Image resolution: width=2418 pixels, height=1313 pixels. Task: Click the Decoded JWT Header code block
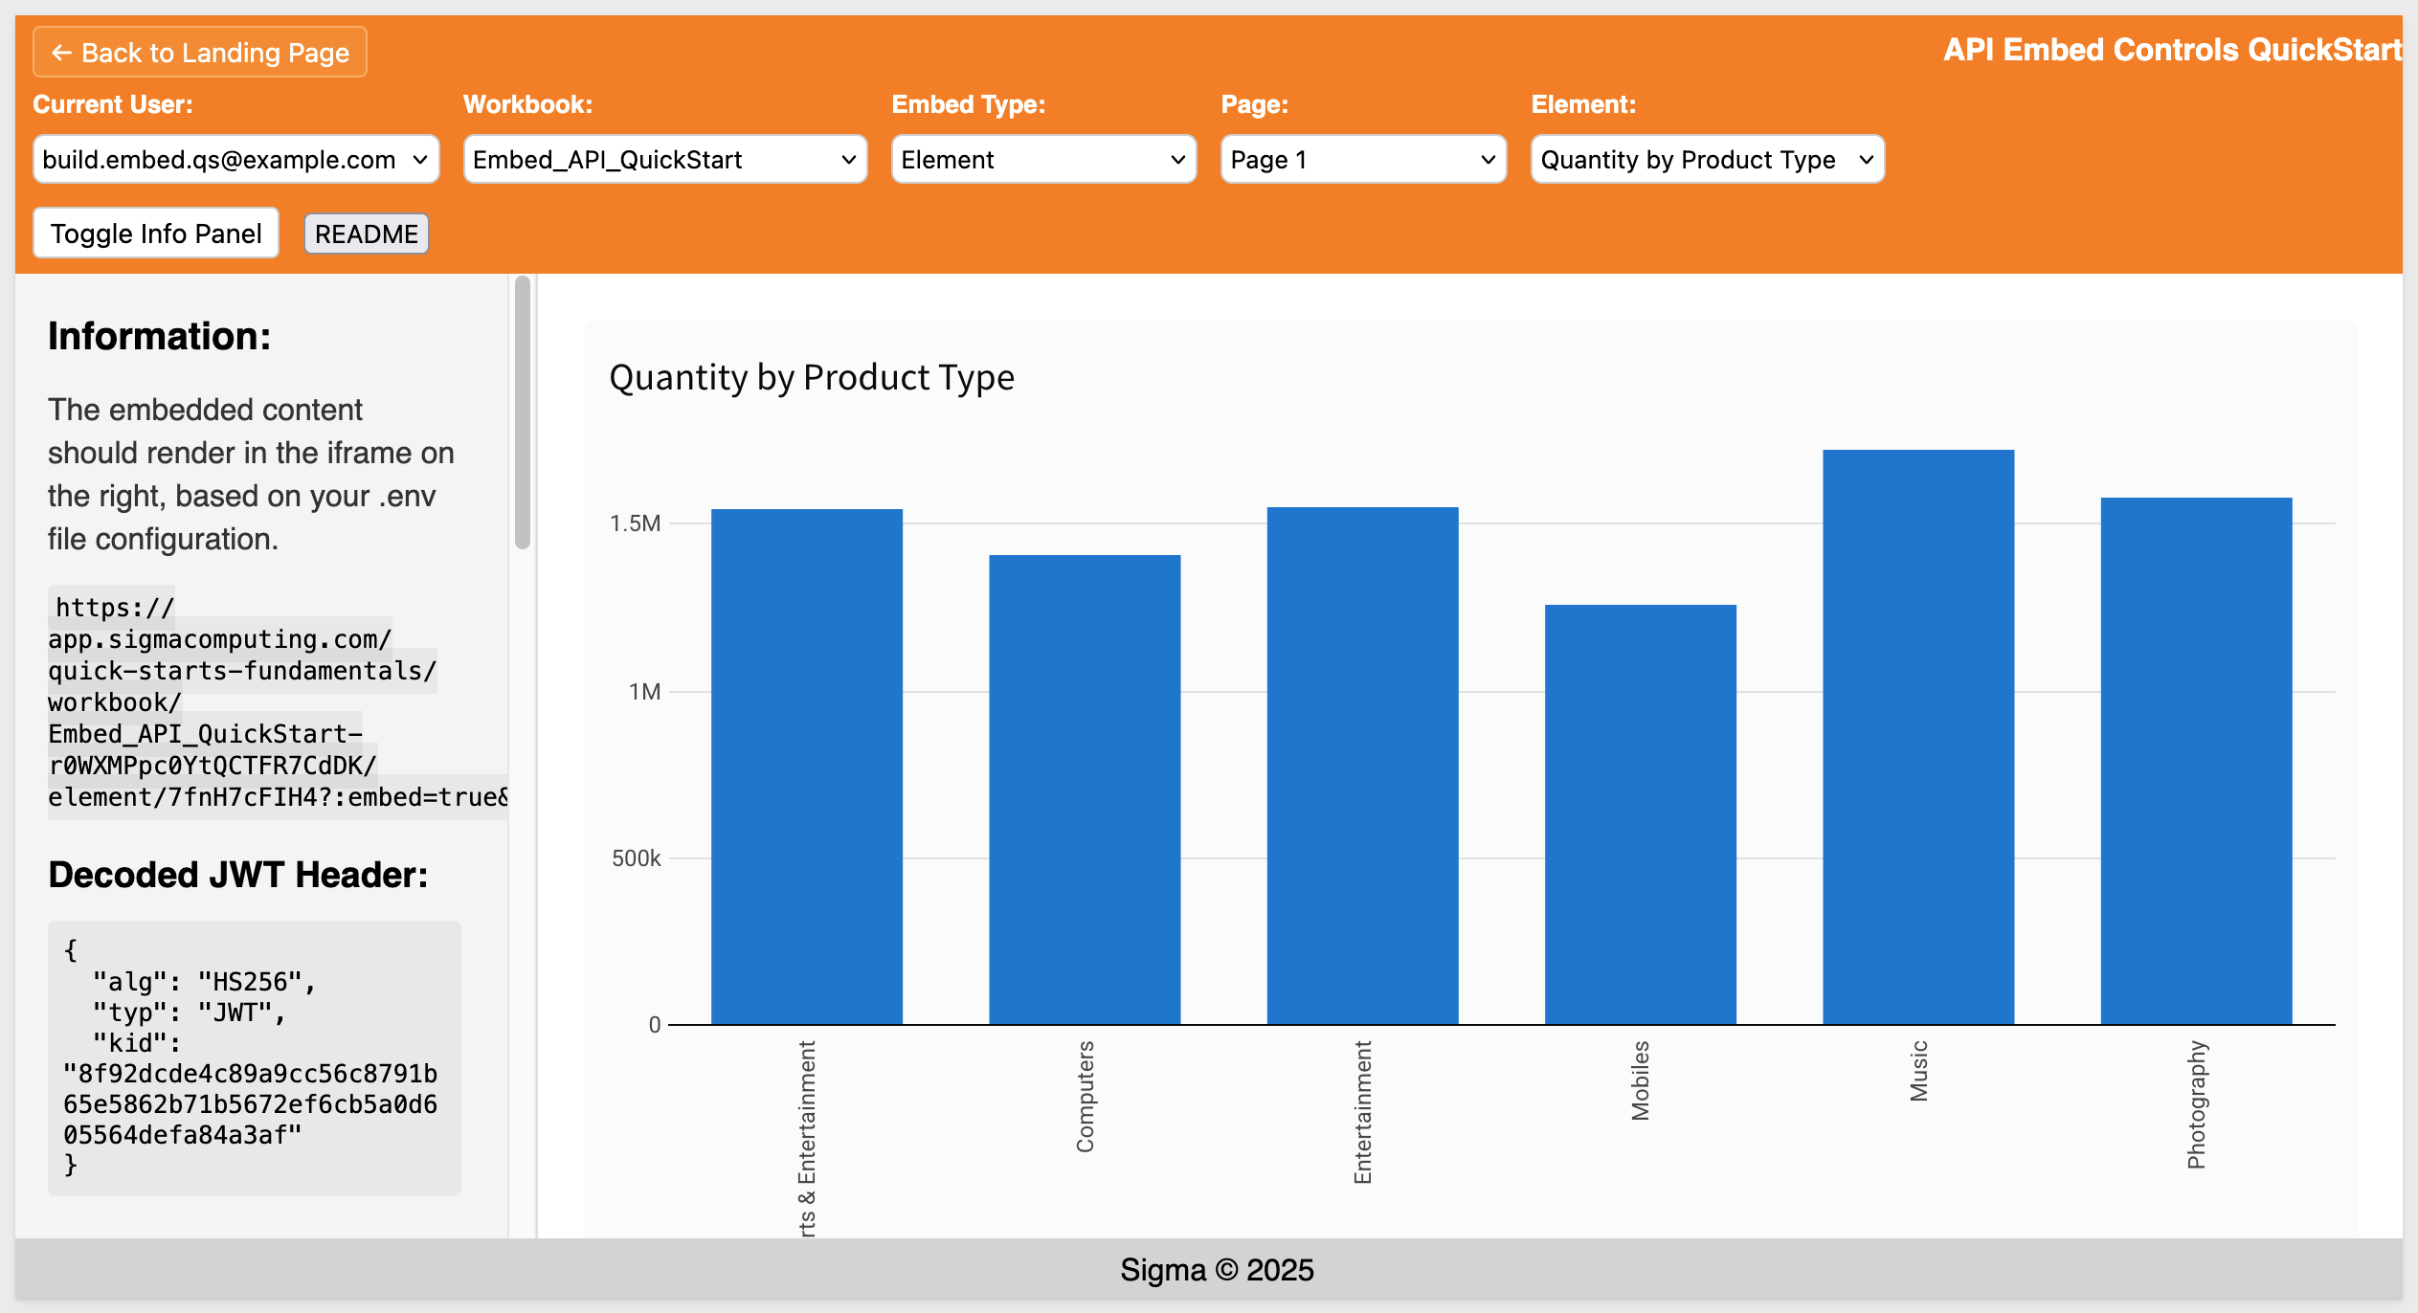coord(254,1057)
